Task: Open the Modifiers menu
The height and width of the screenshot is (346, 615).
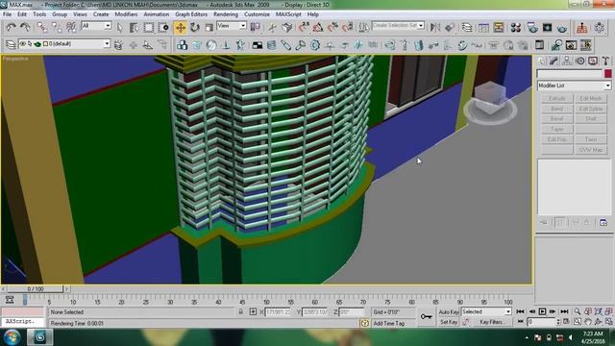Action: 126,14
